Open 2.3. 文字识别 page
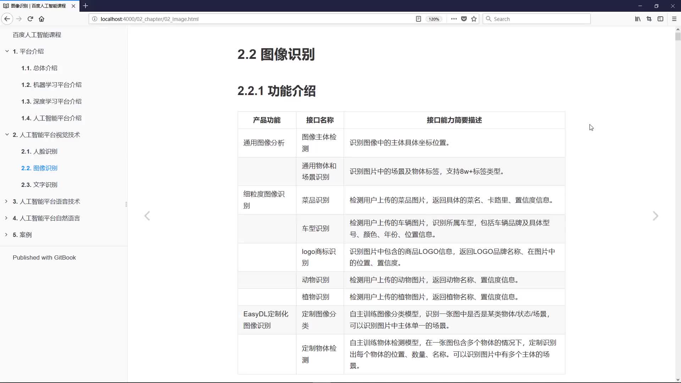Viewport: 681px width, 383px height. pyautogui.click(x=39, y=185)
